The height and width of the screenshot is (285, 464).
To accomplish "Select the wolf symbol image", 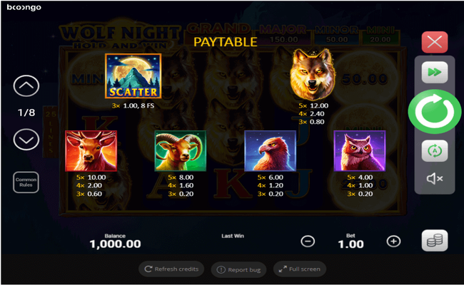I will coord(313,74).
